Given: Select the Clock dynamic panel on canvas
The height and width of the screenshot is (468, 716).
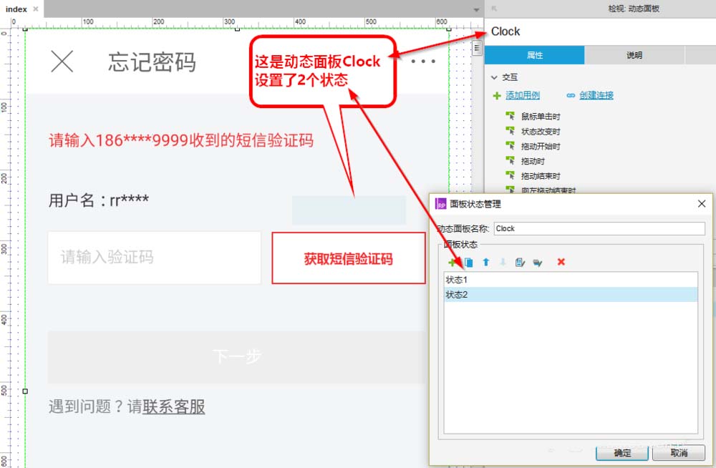Looking at the screenshot, I should [x=349, y=210].
